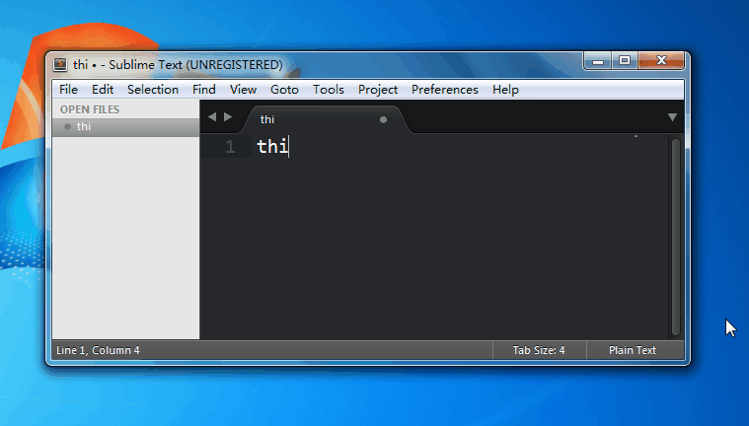Minimize the Sublime Text window
The image size is (749, 426).
point(598,61)
